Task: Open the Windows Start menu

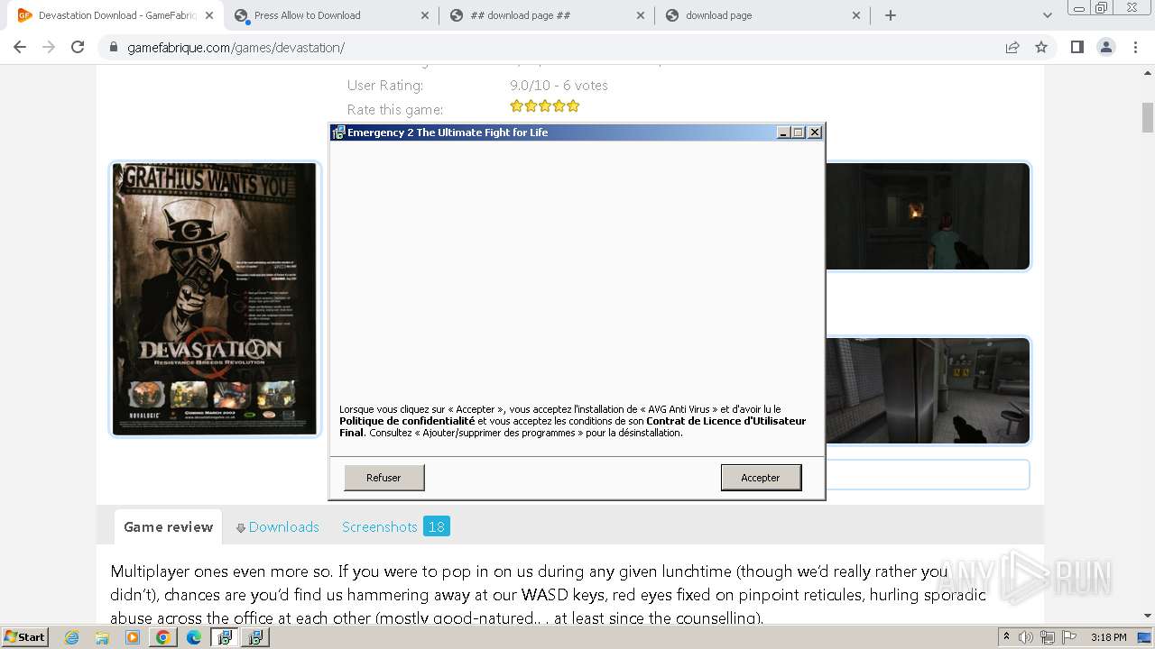Action: tap(24, 636)
